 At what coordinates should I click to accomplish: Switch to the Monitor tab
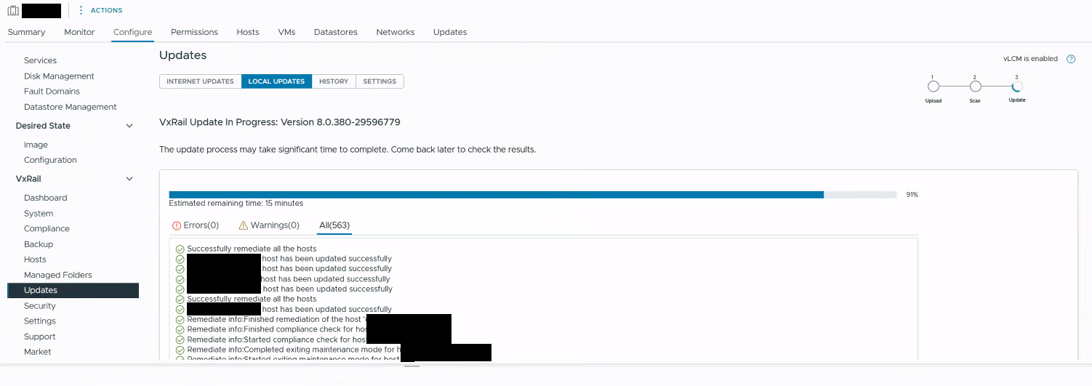(x=79, y=32)
